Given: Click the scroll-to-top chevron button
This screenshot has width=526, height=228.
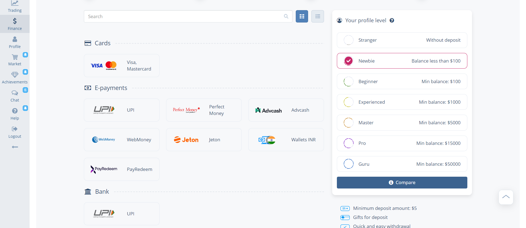Looking at the screenshot, I should 506,197.
